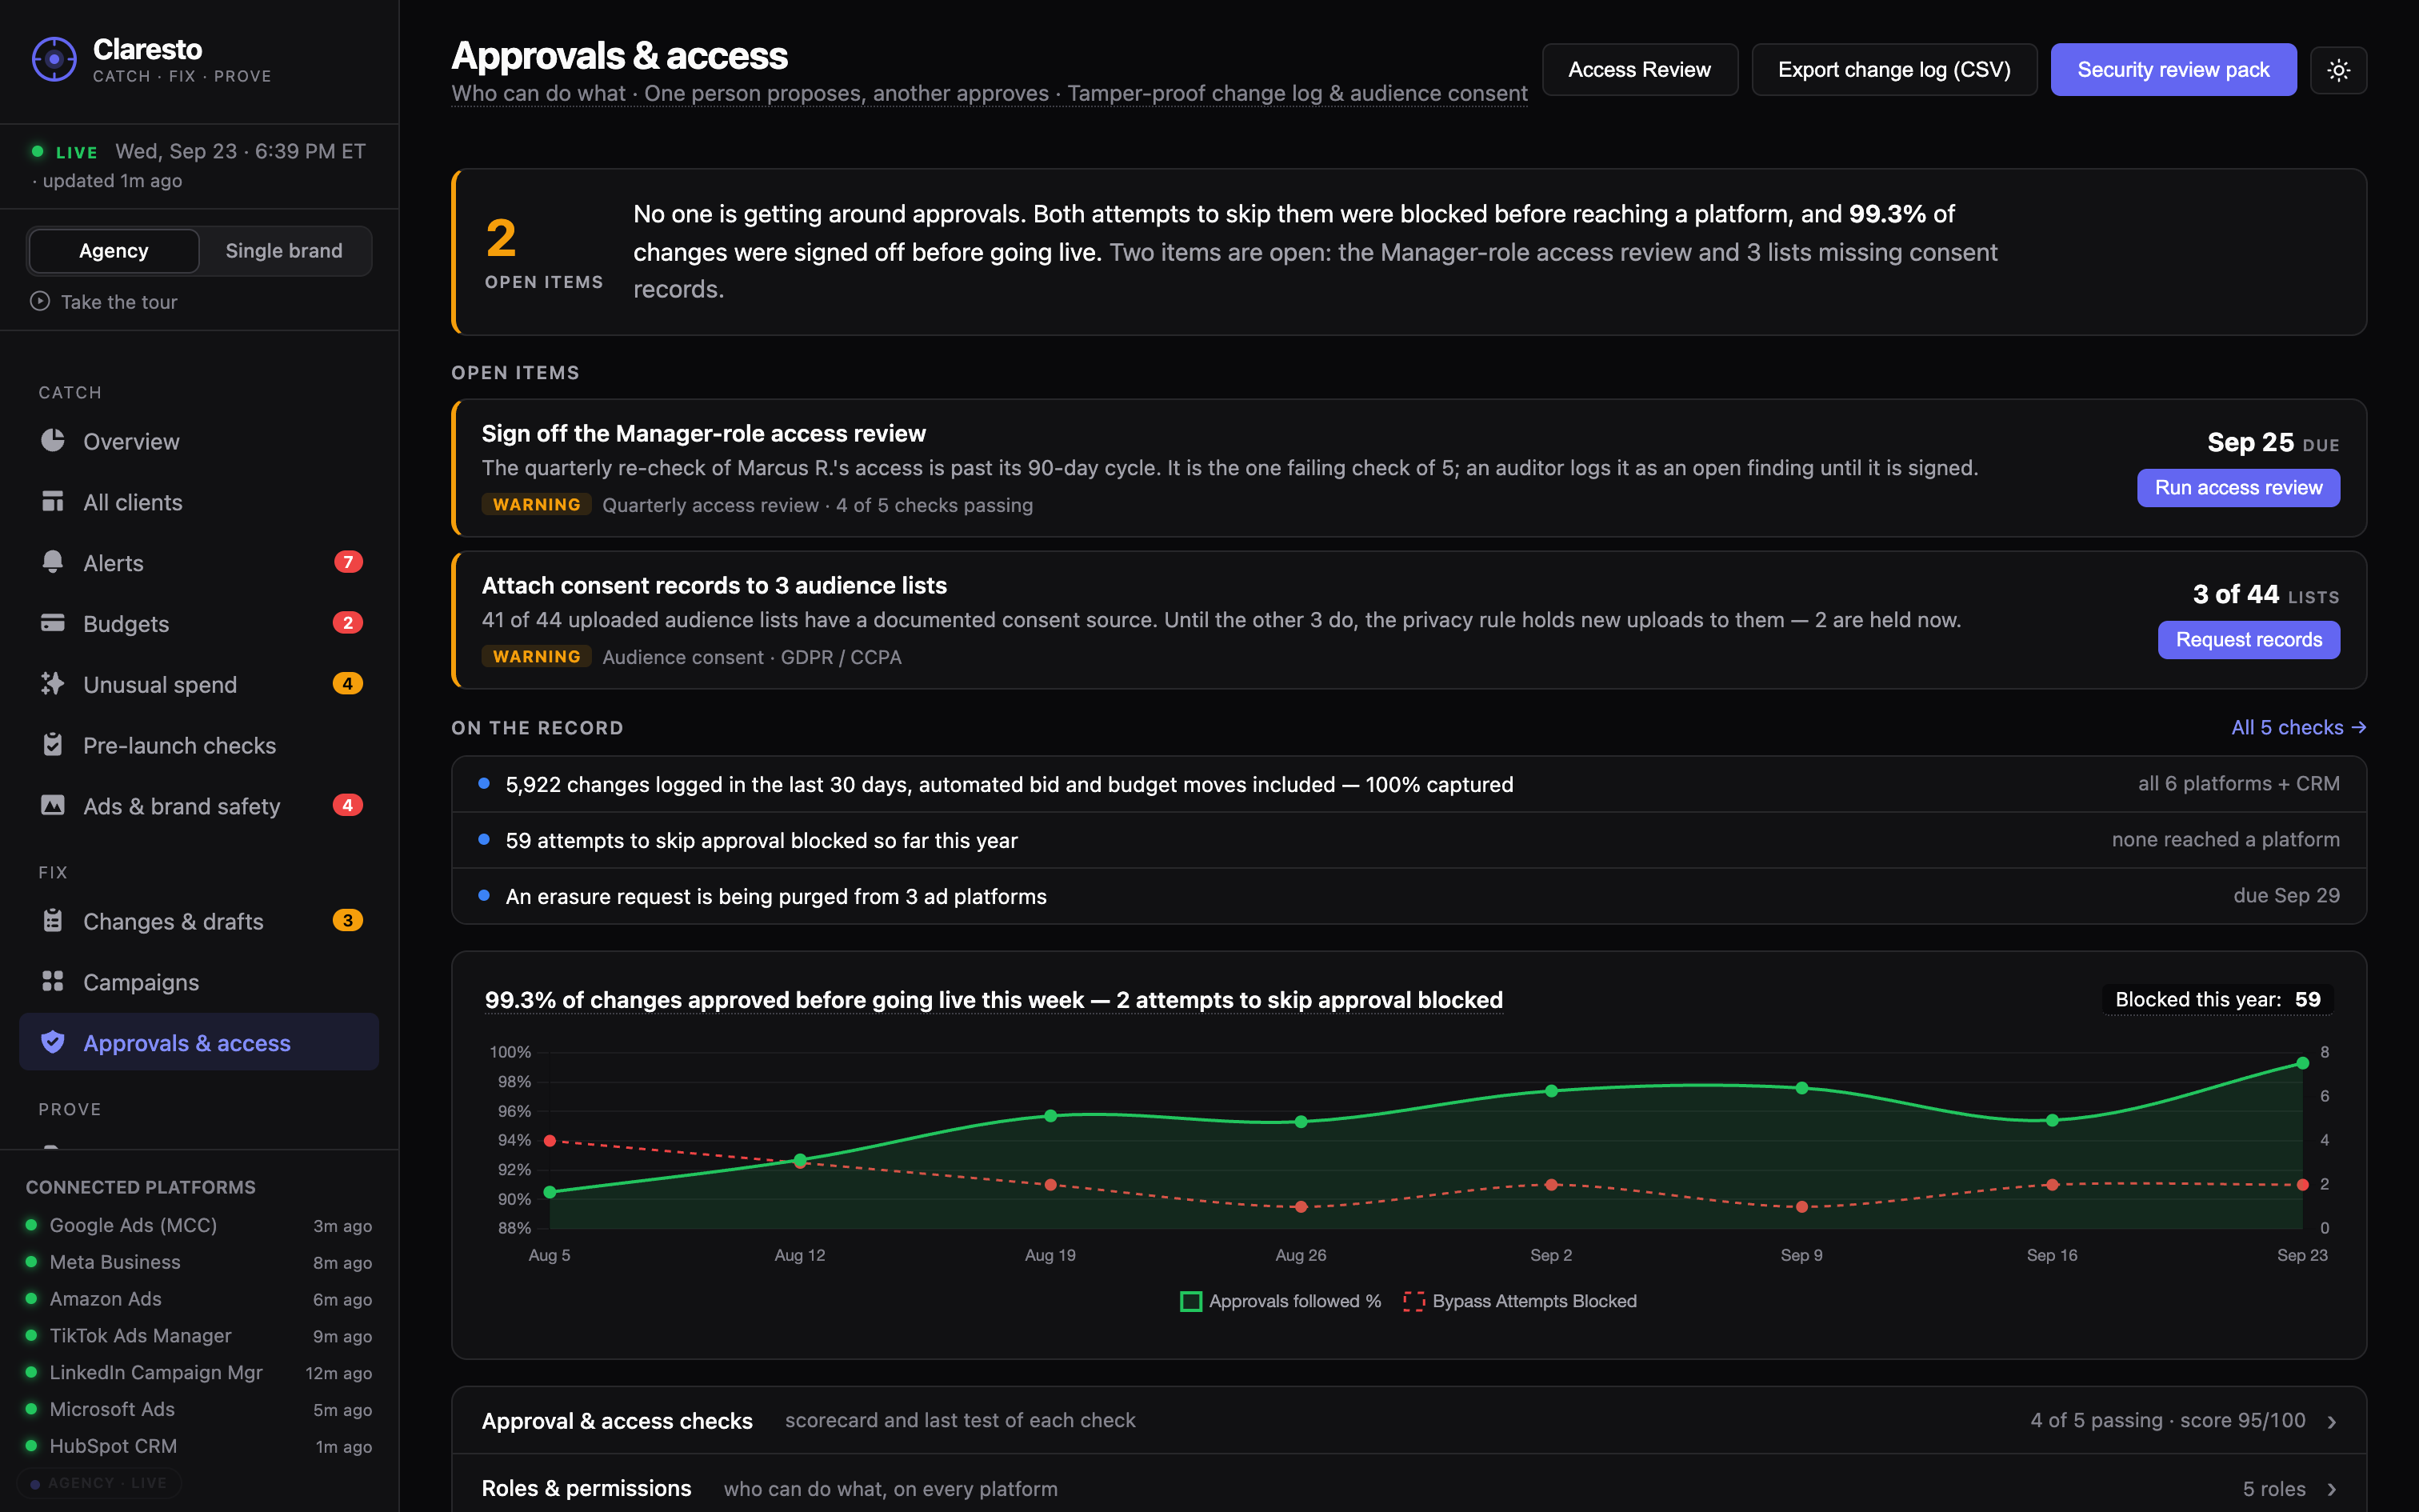This screenshot has height=1512, width=2419.
Task: Click the Budgets badge showing 2
Action: click(x=348, y=623)
